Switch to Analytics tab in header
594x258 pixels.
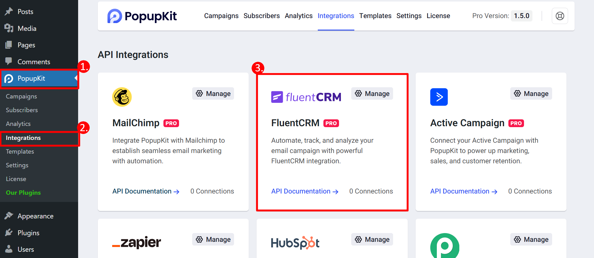click(x=298, y=16)
